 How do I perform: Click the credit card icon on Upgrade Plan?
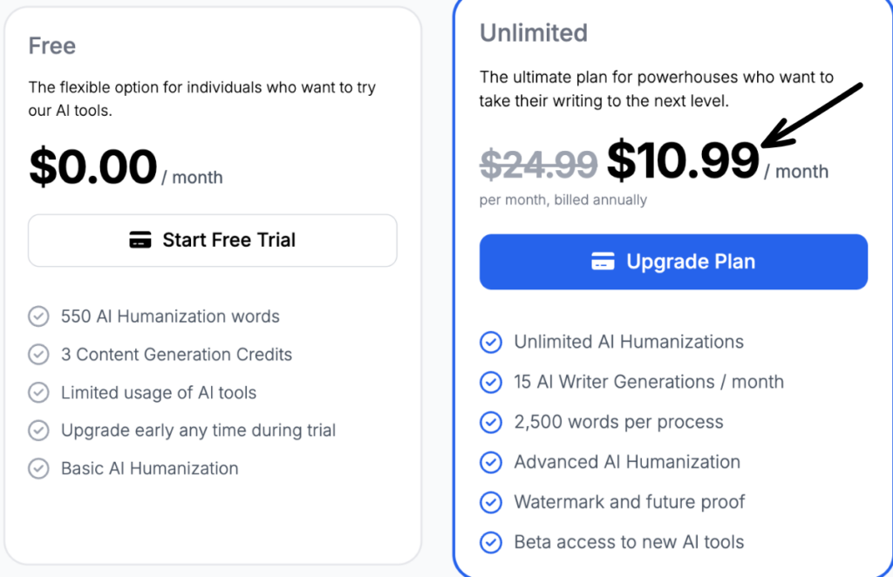pyautogui.click(x=603, y=261)
